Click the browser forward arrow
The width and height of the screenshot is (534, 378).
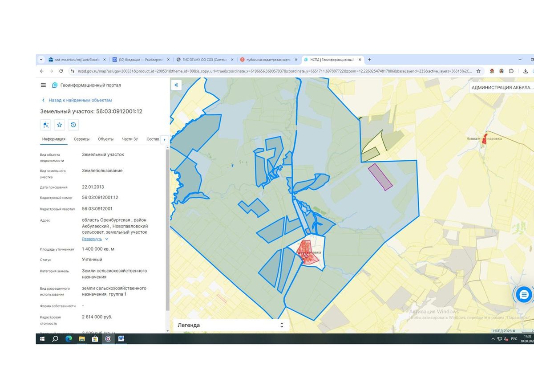(51, 71)
